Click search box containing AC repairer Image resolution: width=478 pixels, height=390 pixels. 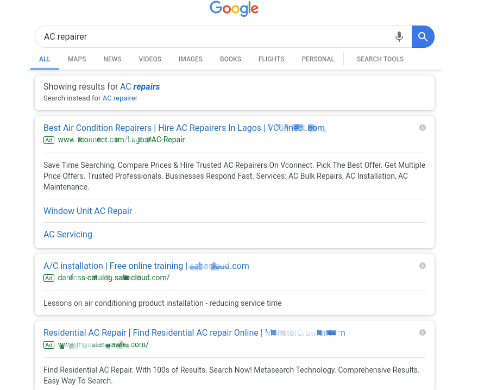[223, 36]
